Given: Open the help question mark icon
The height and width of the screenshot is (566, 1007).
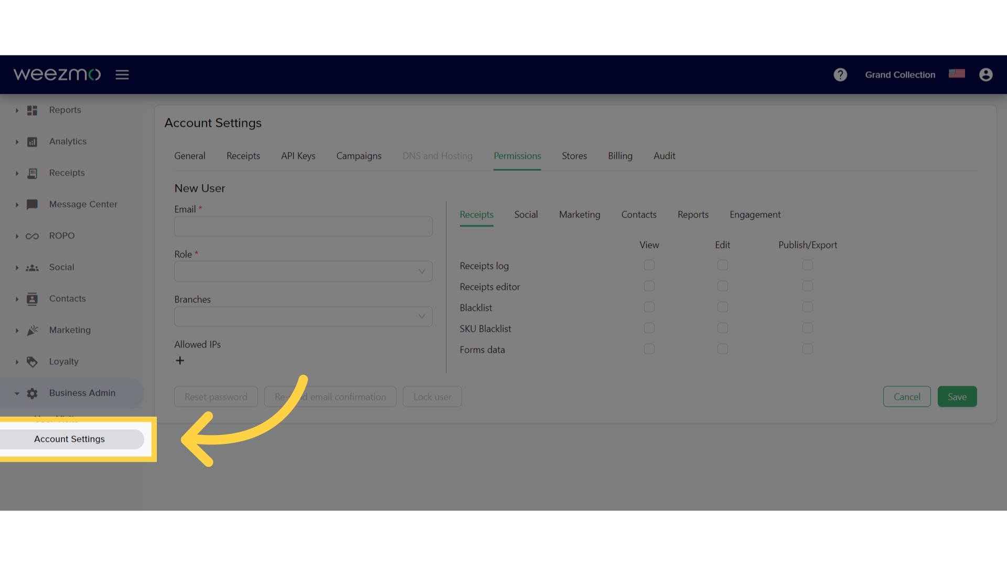Looking at the screenshot, I should point(840,74).
